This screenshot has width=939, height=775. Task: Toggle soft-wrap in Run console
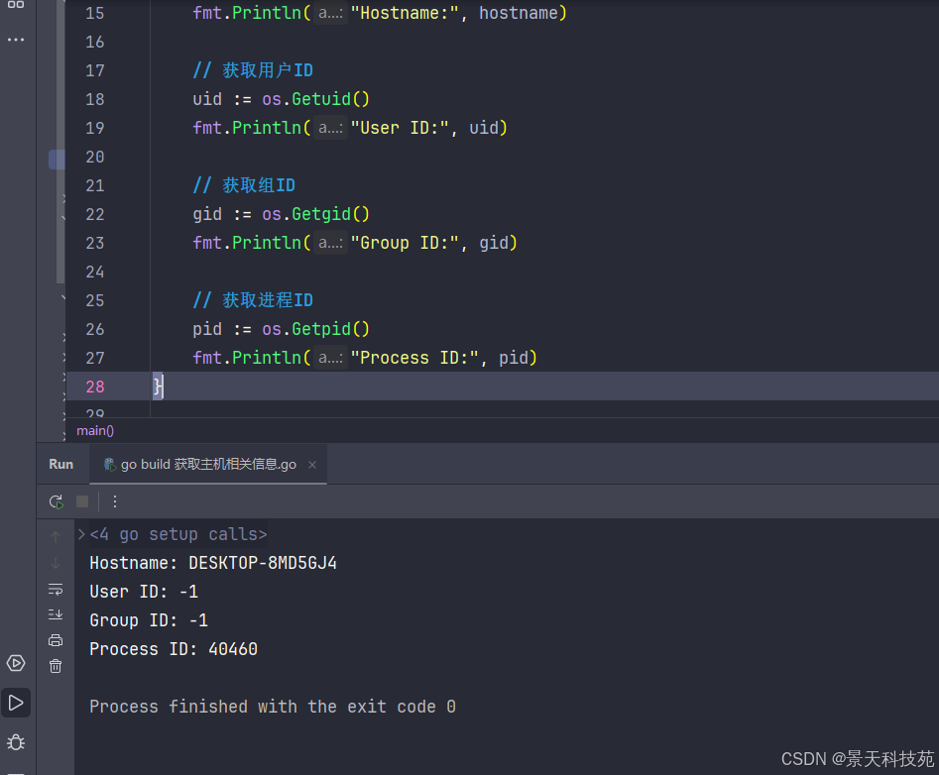pos(56,590)
